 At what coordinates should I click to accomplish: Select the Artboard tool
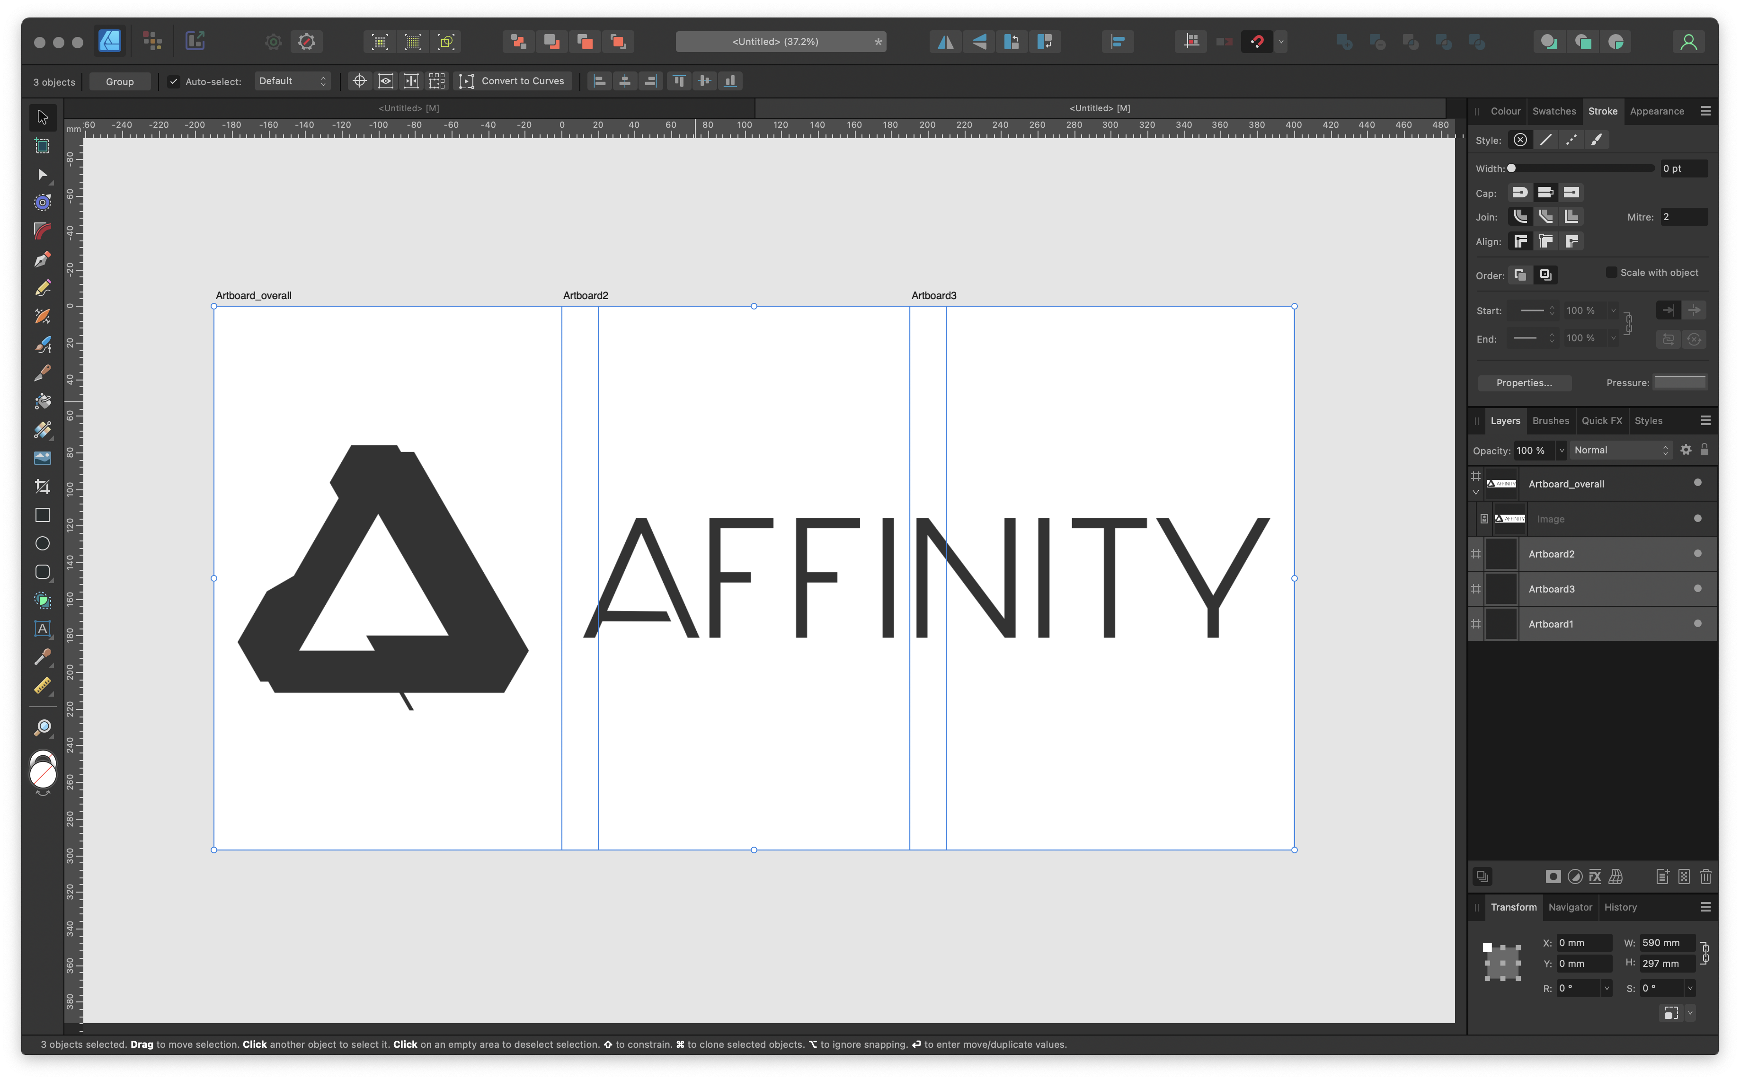(43, 146)
